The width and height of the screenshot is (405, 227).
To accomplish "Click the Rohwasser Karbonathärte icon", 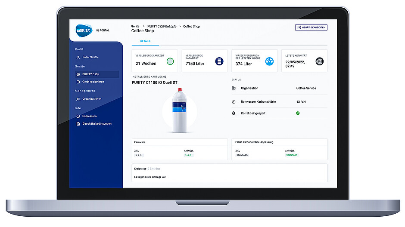I will (x=234, y=102).
